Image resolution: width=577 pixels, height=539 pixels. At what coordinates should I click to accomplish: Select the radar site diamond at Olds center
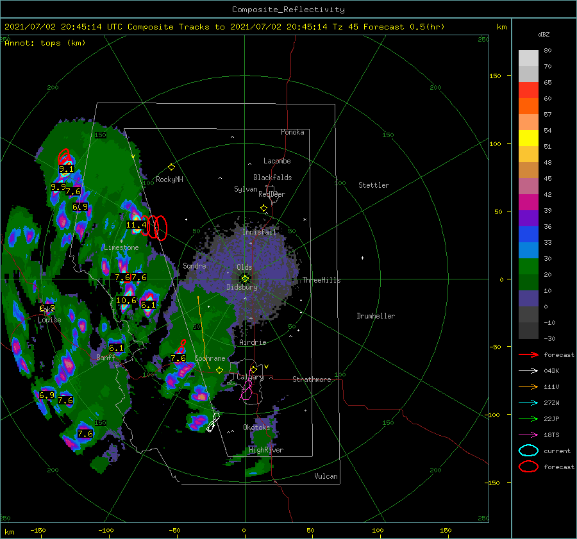[x=245, y=279]
